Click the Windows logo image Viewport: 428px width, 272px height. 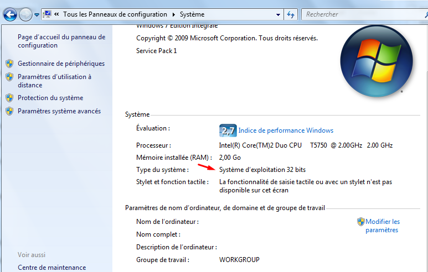click(377, 61)
